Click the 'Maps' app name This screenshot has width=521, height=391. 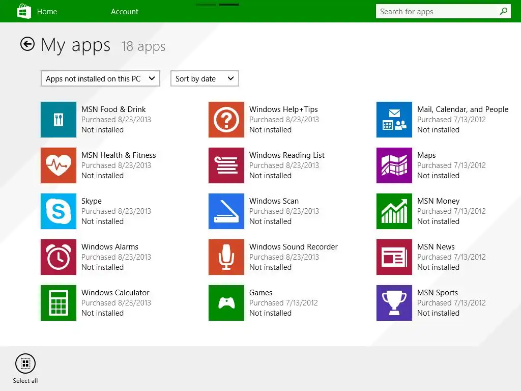point(426,155)
